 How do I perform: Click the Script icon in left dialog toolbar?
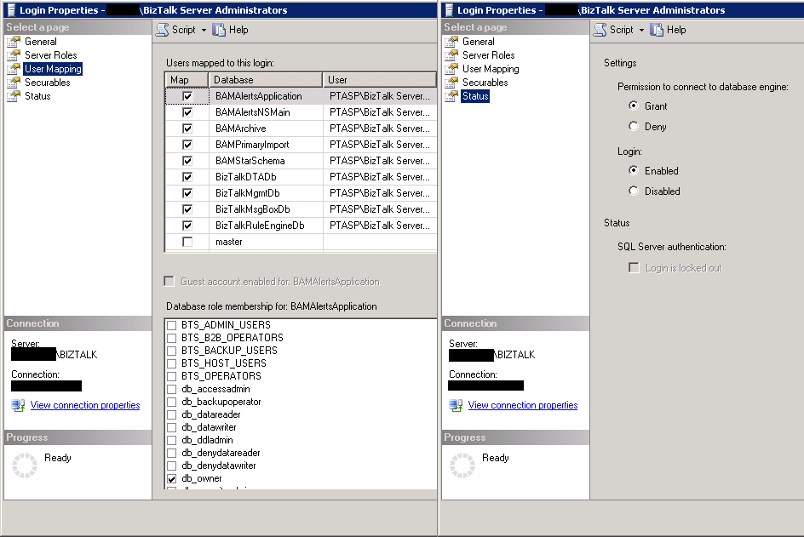pyautogui.click(x=162, y=30)
